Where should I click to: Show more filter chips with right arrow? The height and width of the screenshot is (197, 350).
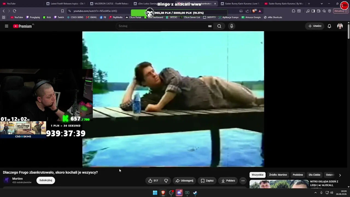pos(340,175)
